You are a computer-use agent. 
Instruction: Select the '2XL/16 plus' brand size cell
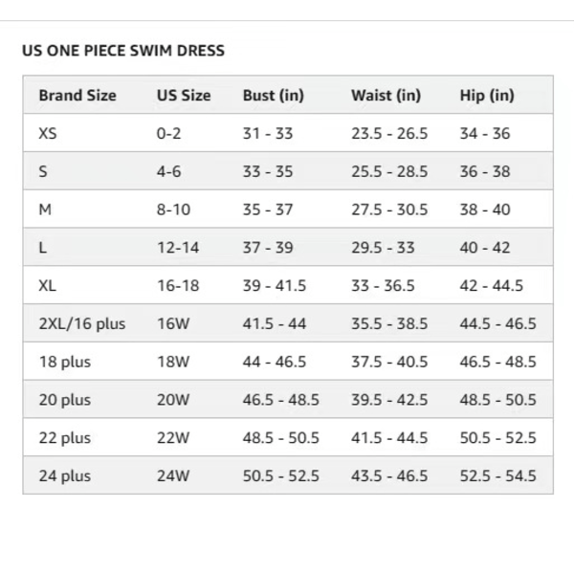[x=82, y=323]
